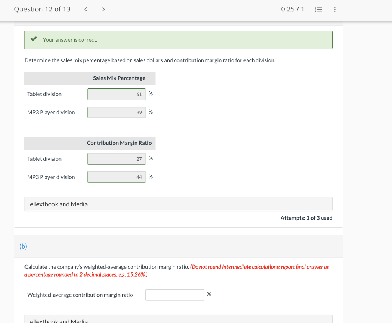Expand the eTextbook and Media section in part (b)
This screenshot has height=323, width=392.
point(178,319)
